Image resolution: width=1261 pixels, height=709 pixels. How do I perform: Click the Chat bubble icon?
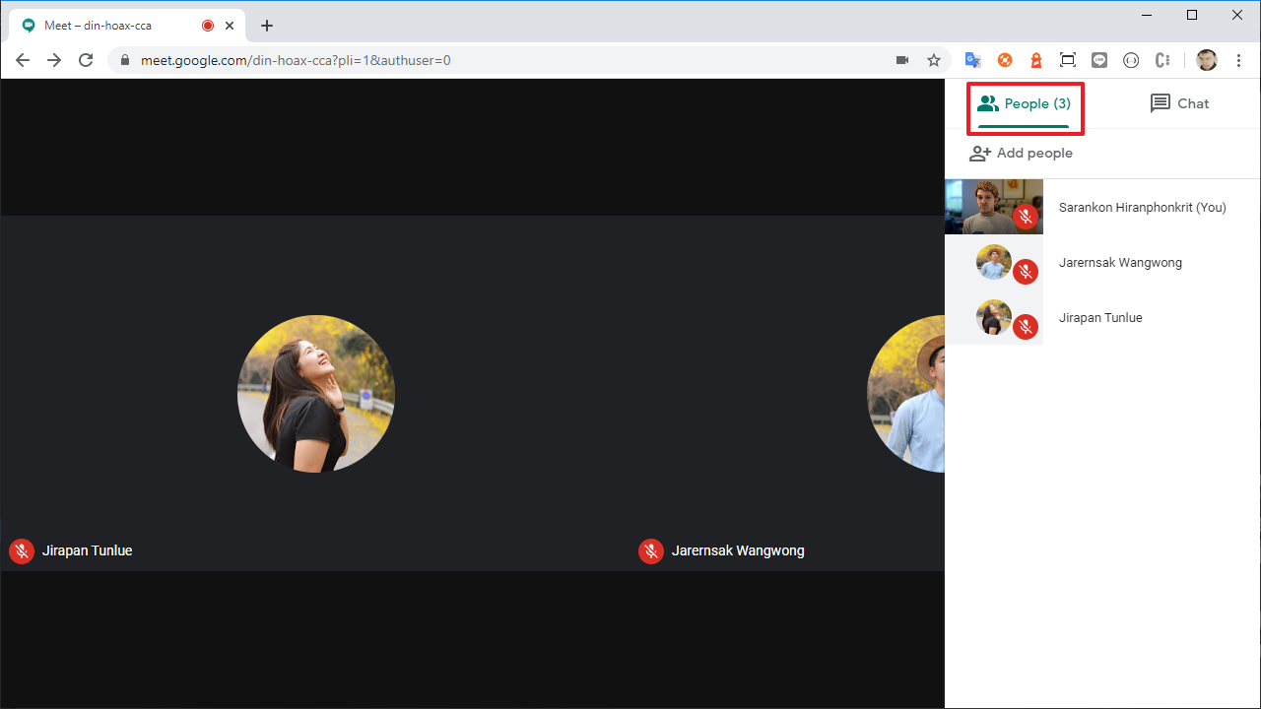[x=1161, y=104]
